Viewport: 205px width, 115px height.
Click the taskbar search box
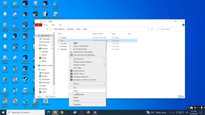[x=26, y=112]
